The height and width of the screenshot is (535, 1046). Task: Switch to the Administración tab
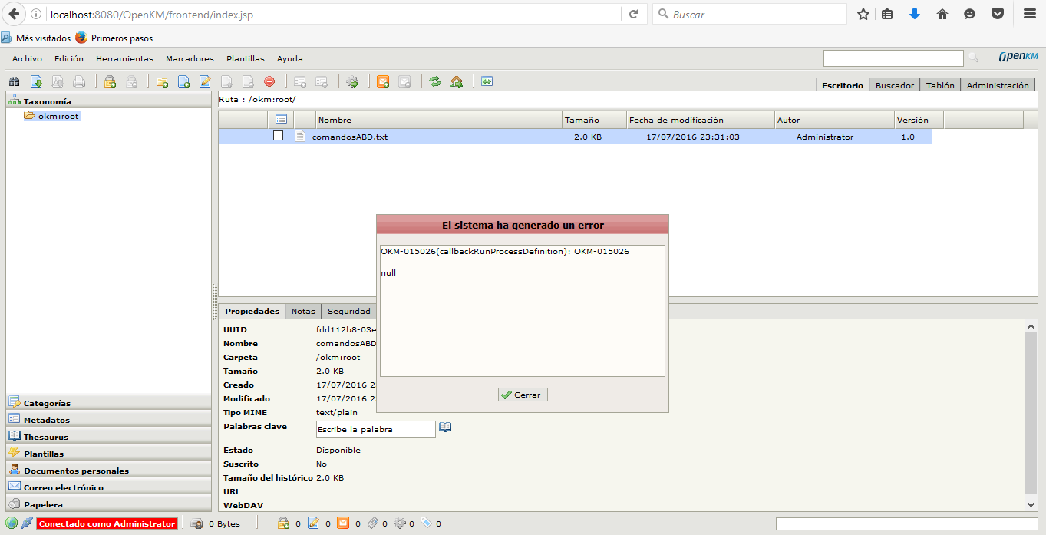pos(997,85)
